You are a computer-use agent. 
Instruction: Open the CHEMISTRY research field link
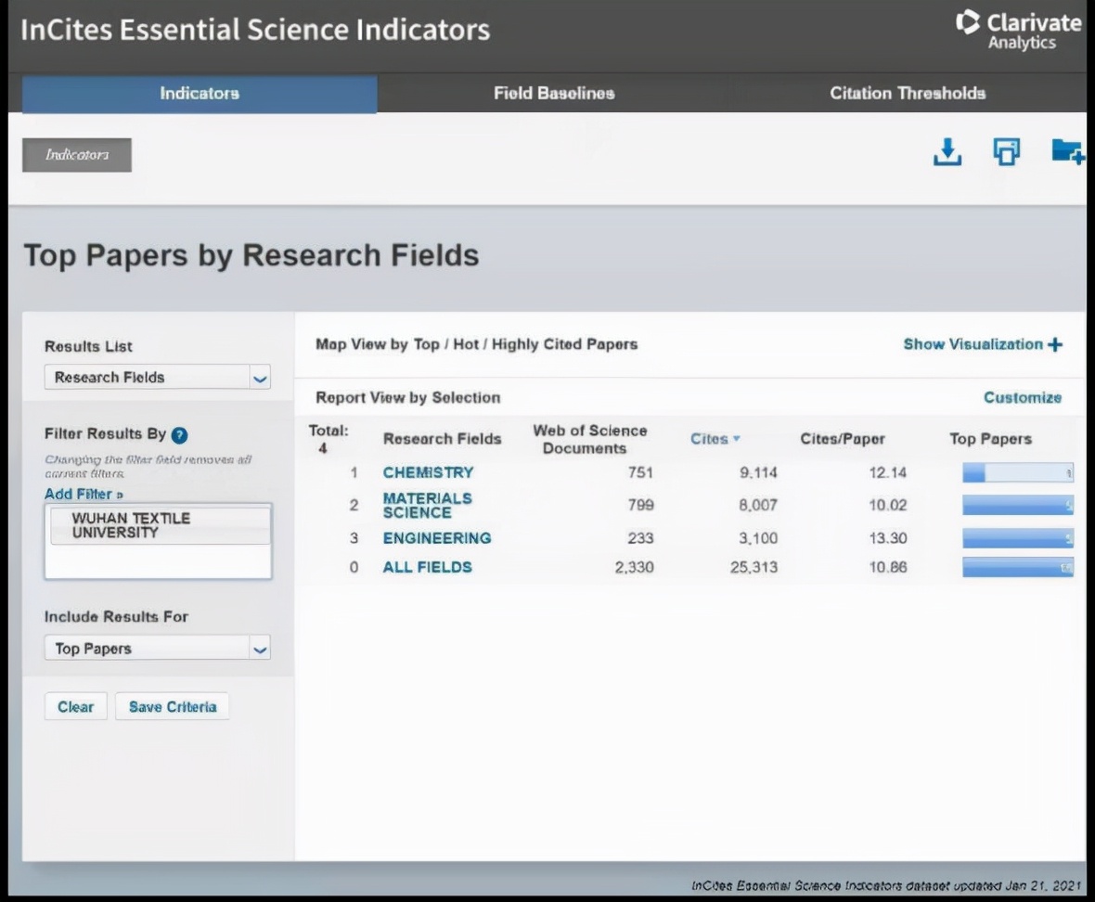click(428, 472)
